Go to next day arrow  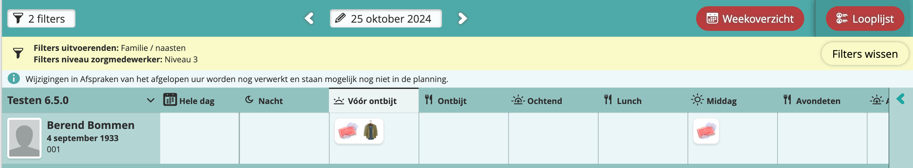(462, 18)
